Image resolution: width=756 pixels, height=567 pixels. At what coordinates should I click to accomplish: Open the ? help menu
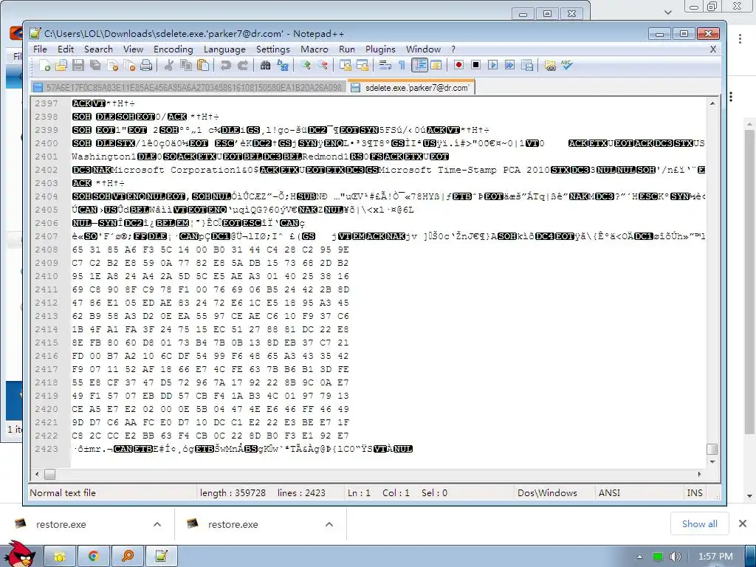click(453, 49)
